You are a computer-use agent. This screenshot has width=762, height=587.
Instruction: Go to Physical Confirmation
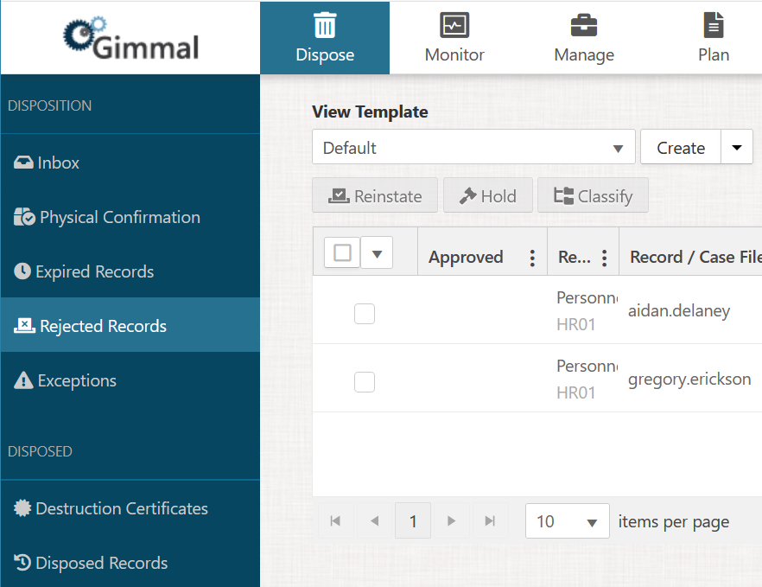click(x=119, y=217)
